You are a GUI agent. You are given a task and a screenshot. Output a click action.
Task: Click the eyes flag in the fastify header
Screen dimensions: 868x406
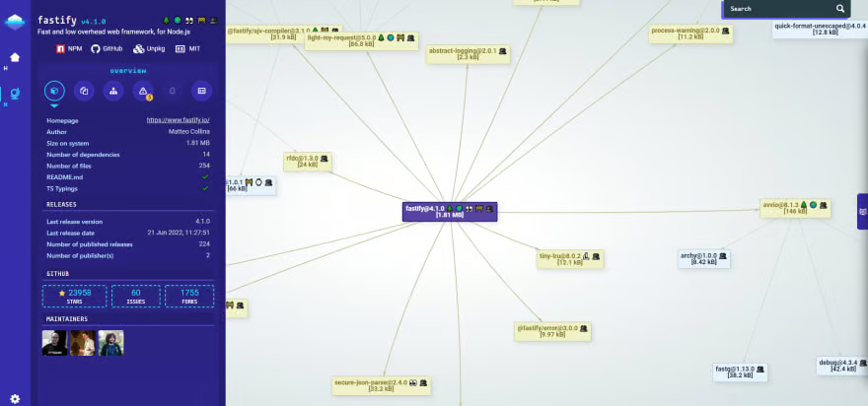click(189, 21)
